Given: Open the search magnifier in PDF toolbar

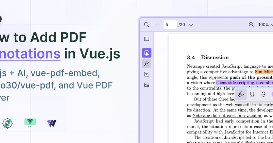Looking at the screenshot, I should pos(147,25).
